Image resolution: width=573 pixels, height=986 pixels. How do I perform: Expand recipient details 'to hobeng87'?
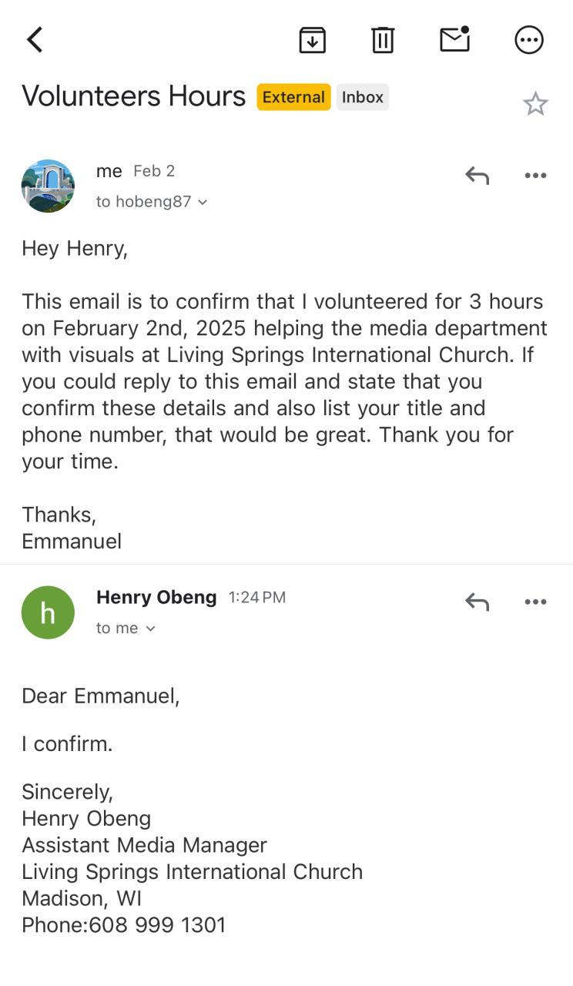[152, 202]
